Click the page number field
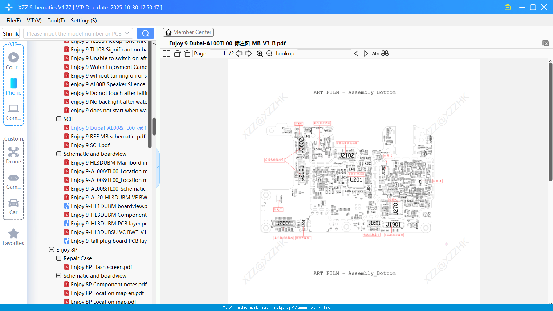Image resolution: width=553 pixels, height=311 pixels. click(219, 54)
